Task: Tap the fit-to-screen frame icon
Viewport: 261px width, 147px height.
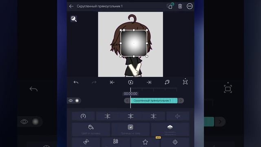Action: (x=185, y=82)
